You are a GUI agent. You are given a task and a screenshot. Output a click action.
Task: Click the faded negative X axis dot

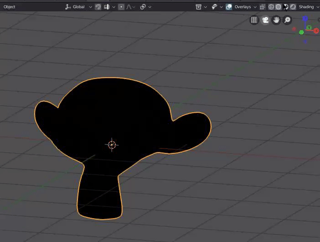(x=294, y=29)
